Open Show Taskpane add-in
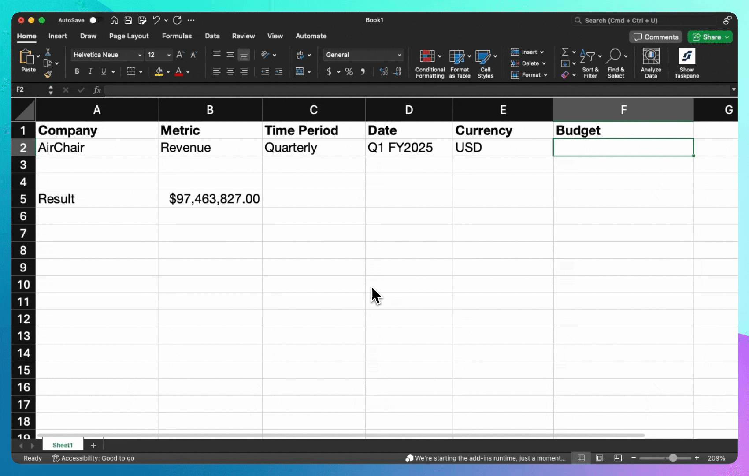This screenshot has width=749, height=476. pos(686,64)
